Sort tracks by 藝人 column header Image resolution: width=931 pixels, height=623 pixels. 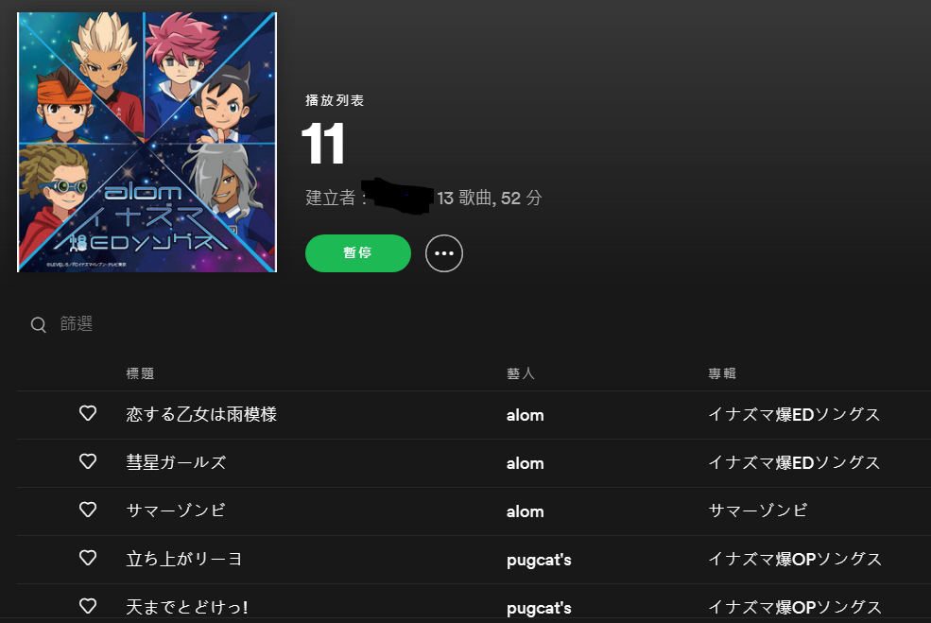521,373
